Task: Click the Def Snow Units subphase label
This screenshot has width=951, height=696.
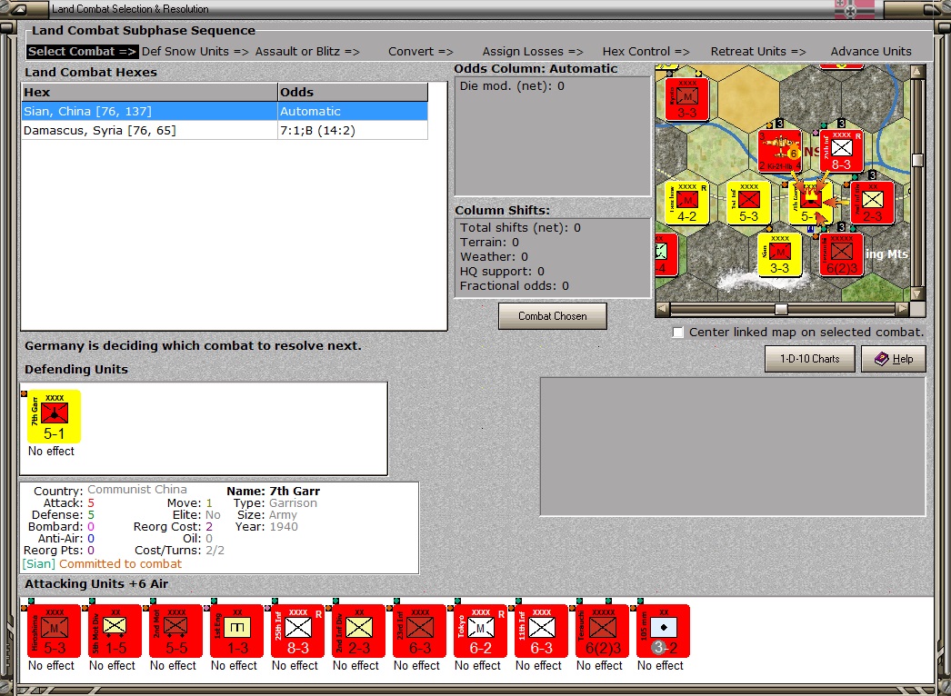Action: [195, 52]
